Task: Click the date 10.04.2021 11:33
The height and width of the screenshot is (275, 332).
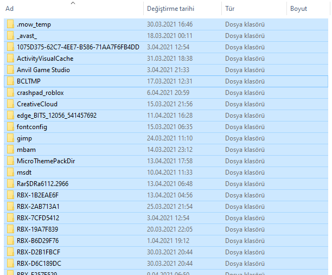Action: (x=170, y=172)
